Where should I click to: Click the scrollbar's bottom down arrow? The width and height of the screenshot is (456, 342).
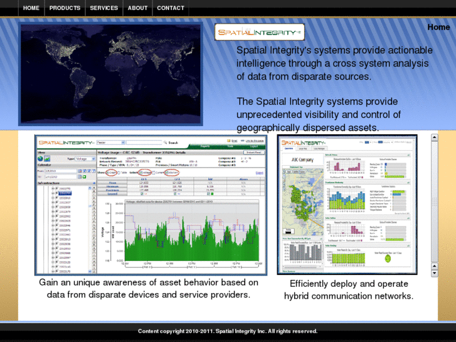(435, 274)
